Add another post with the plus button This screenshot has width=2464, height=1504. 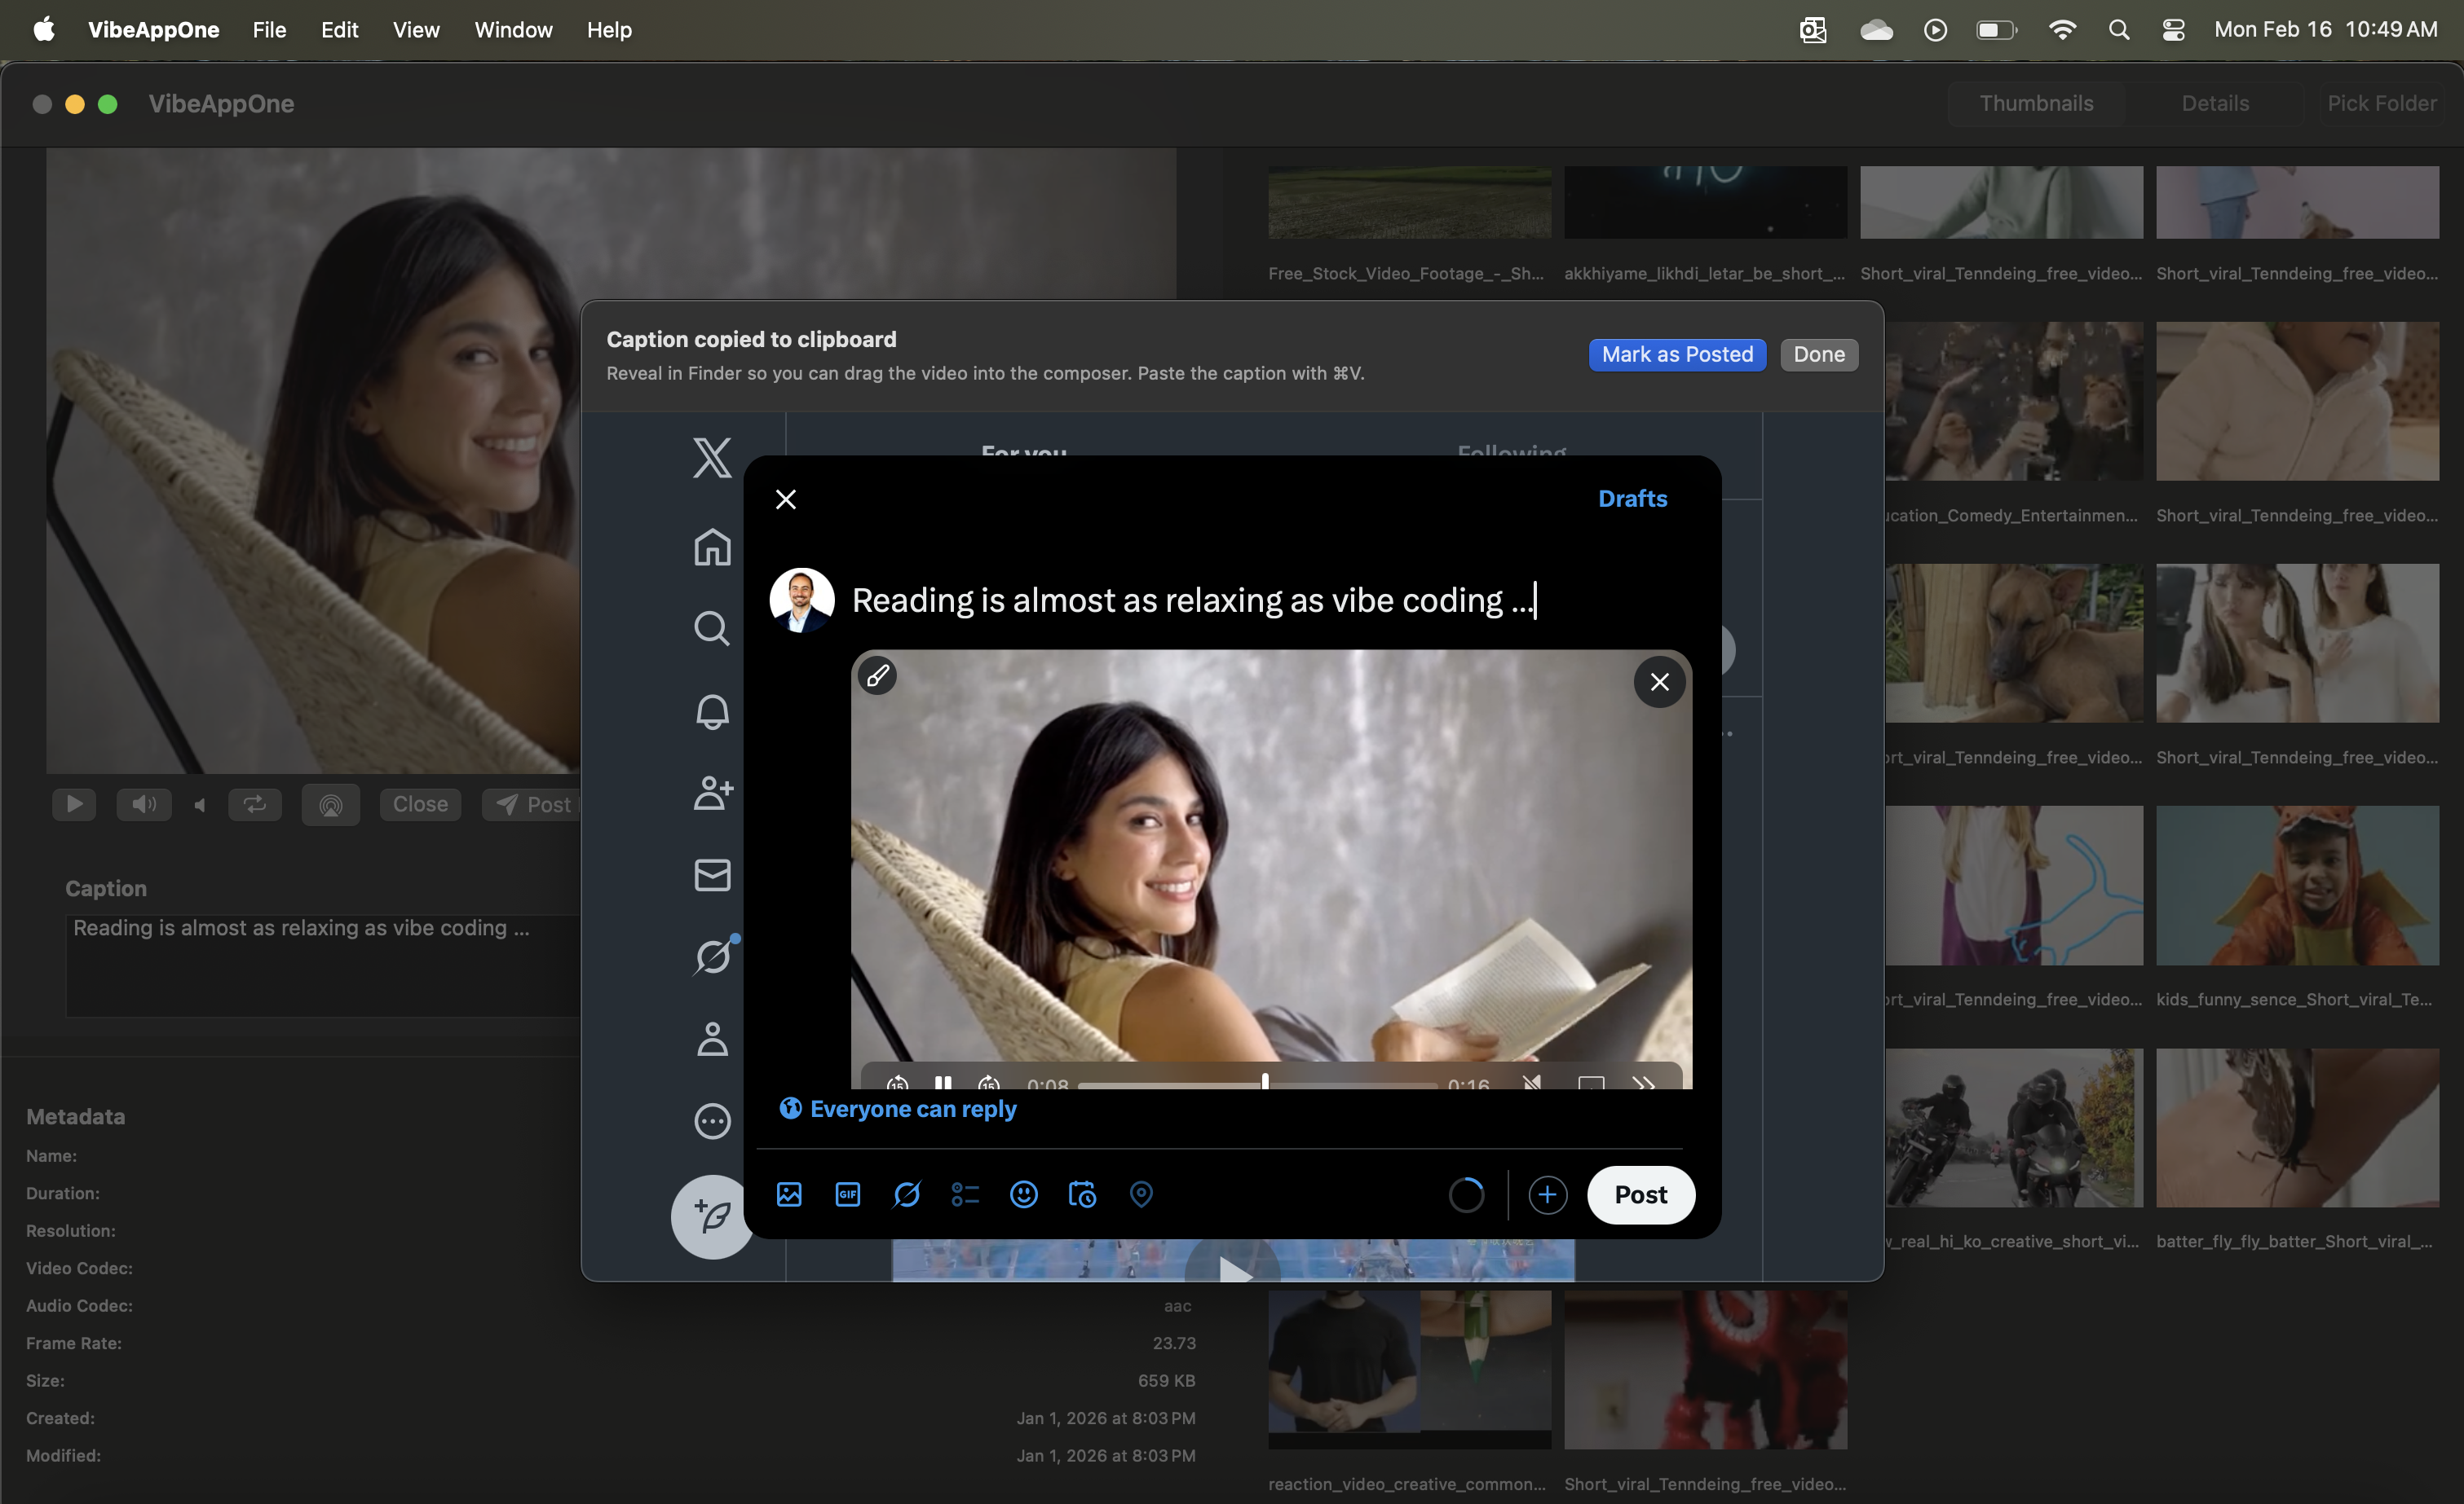click(x=1547, y=1195)
